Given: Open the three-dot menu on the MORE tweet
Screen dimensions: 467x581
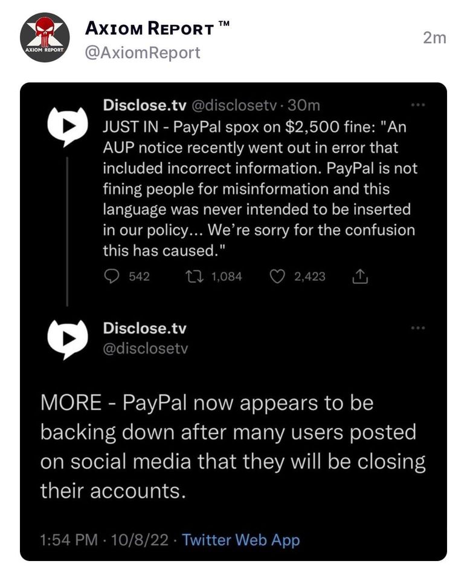Looking at the screenshot, I should [417, 328].
